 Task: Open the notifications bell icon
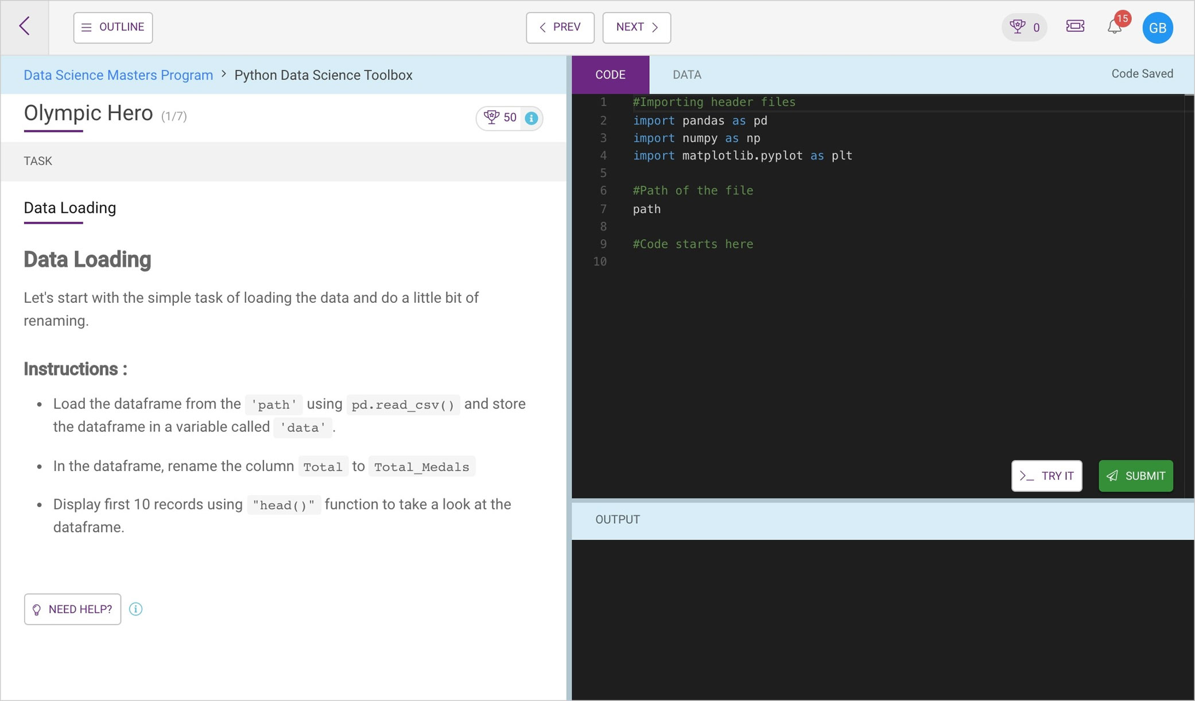point(1114,27)
